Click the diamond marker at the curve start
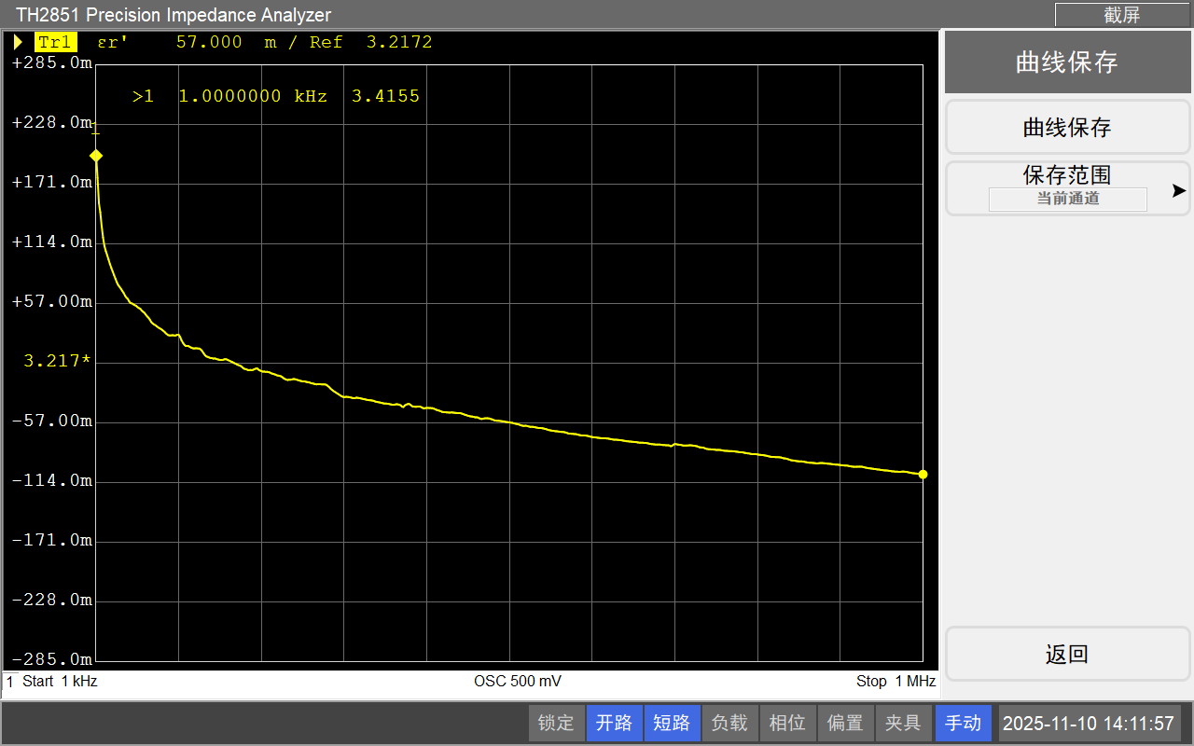This screenshot has width=1194, height=746. [95, 156]
